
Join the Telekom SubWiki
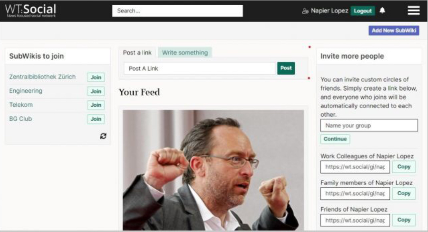pos(96,105)
